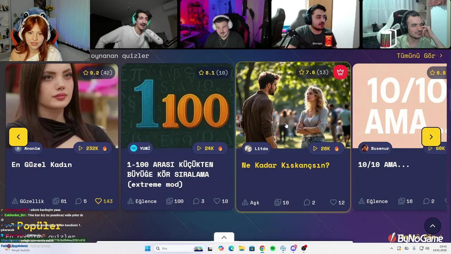Open the YUNİ author profile
Viewport: 451px width, 254px height.
[x=140, y=148]
